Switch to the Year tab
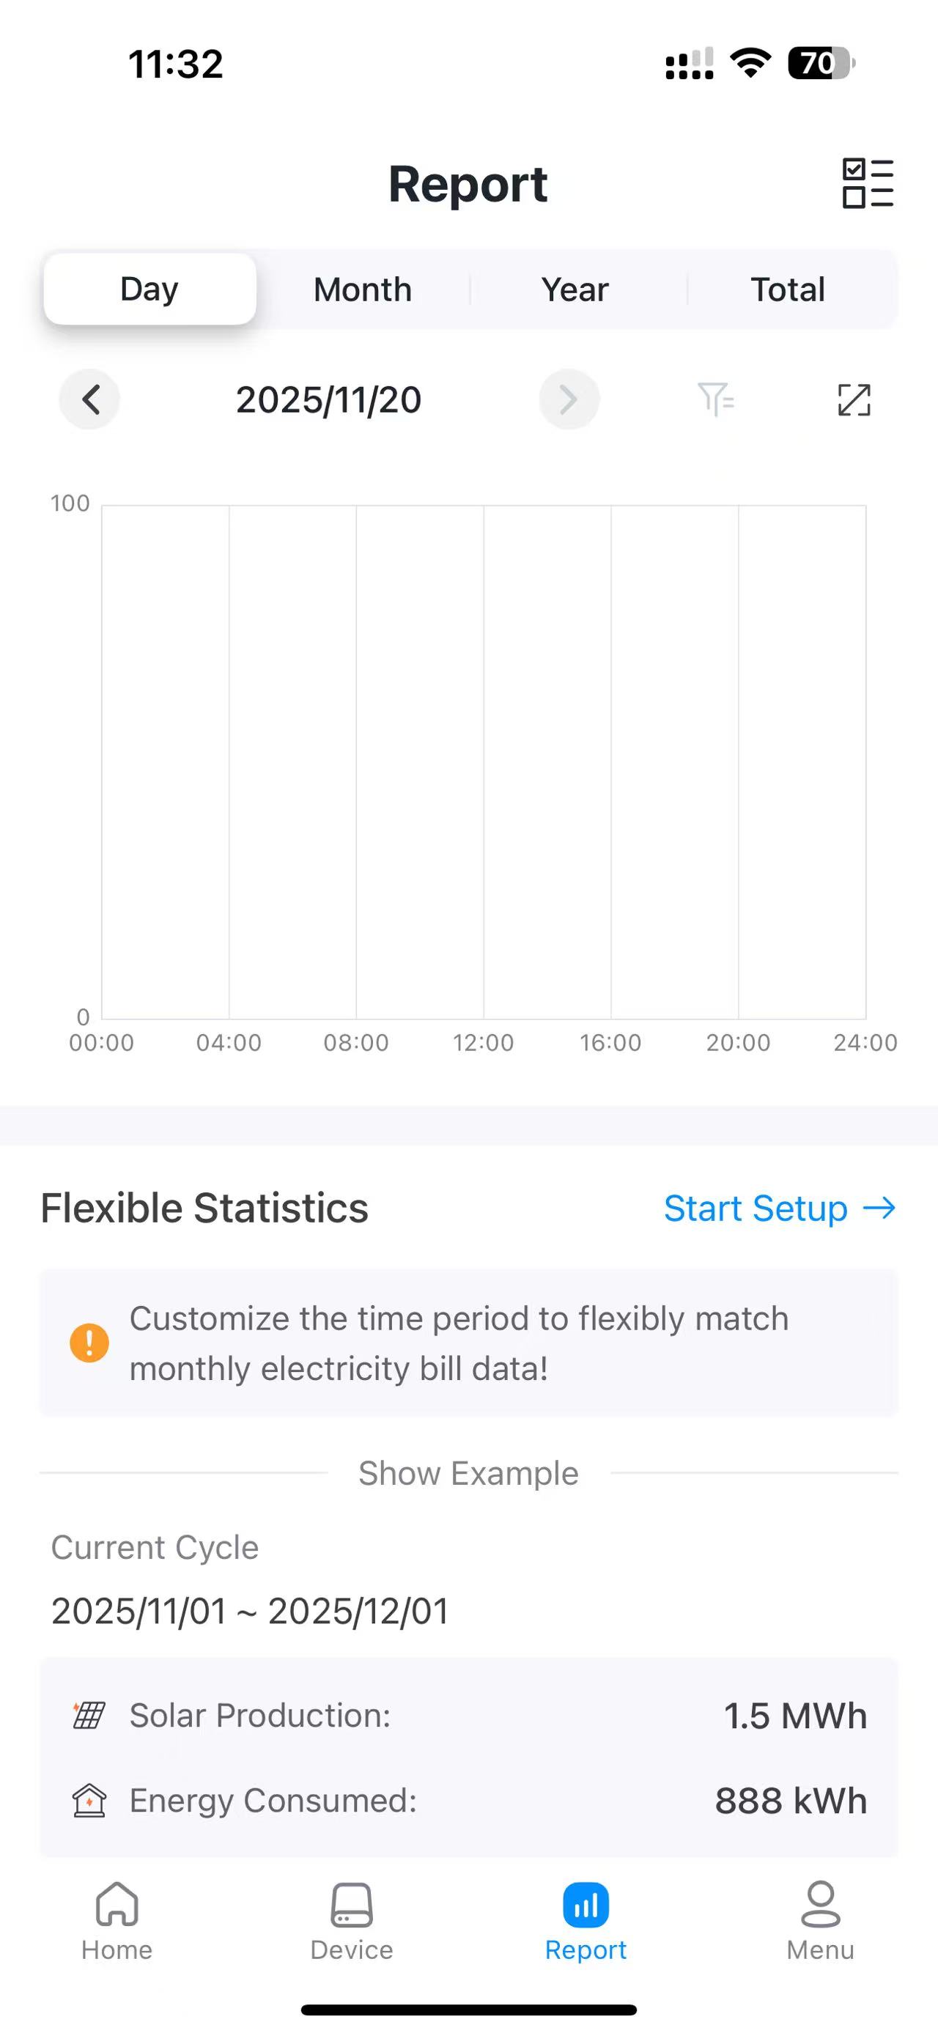The image size is (938, 2033). click(575, 289)
